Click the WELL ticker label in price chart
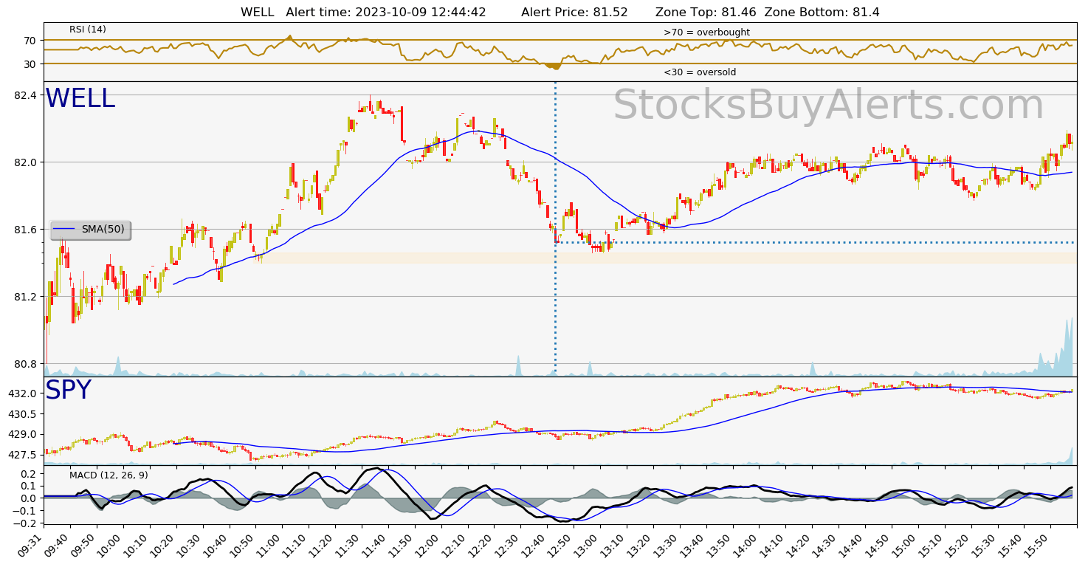 point(80,99)
